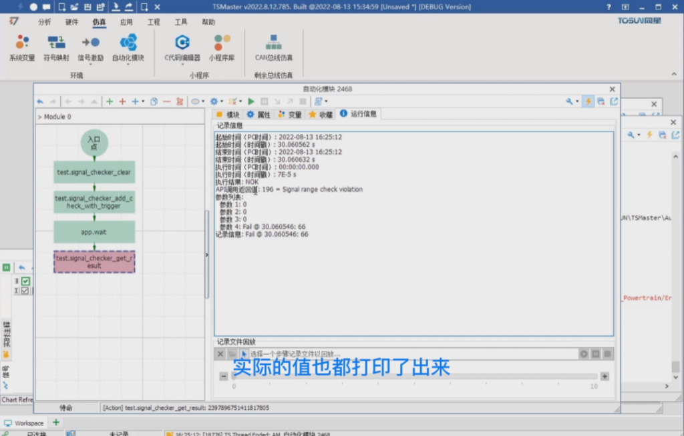684x436 pixels.
Task: Open the 应用 ribbon tab
Action: [x=126, y=22]
